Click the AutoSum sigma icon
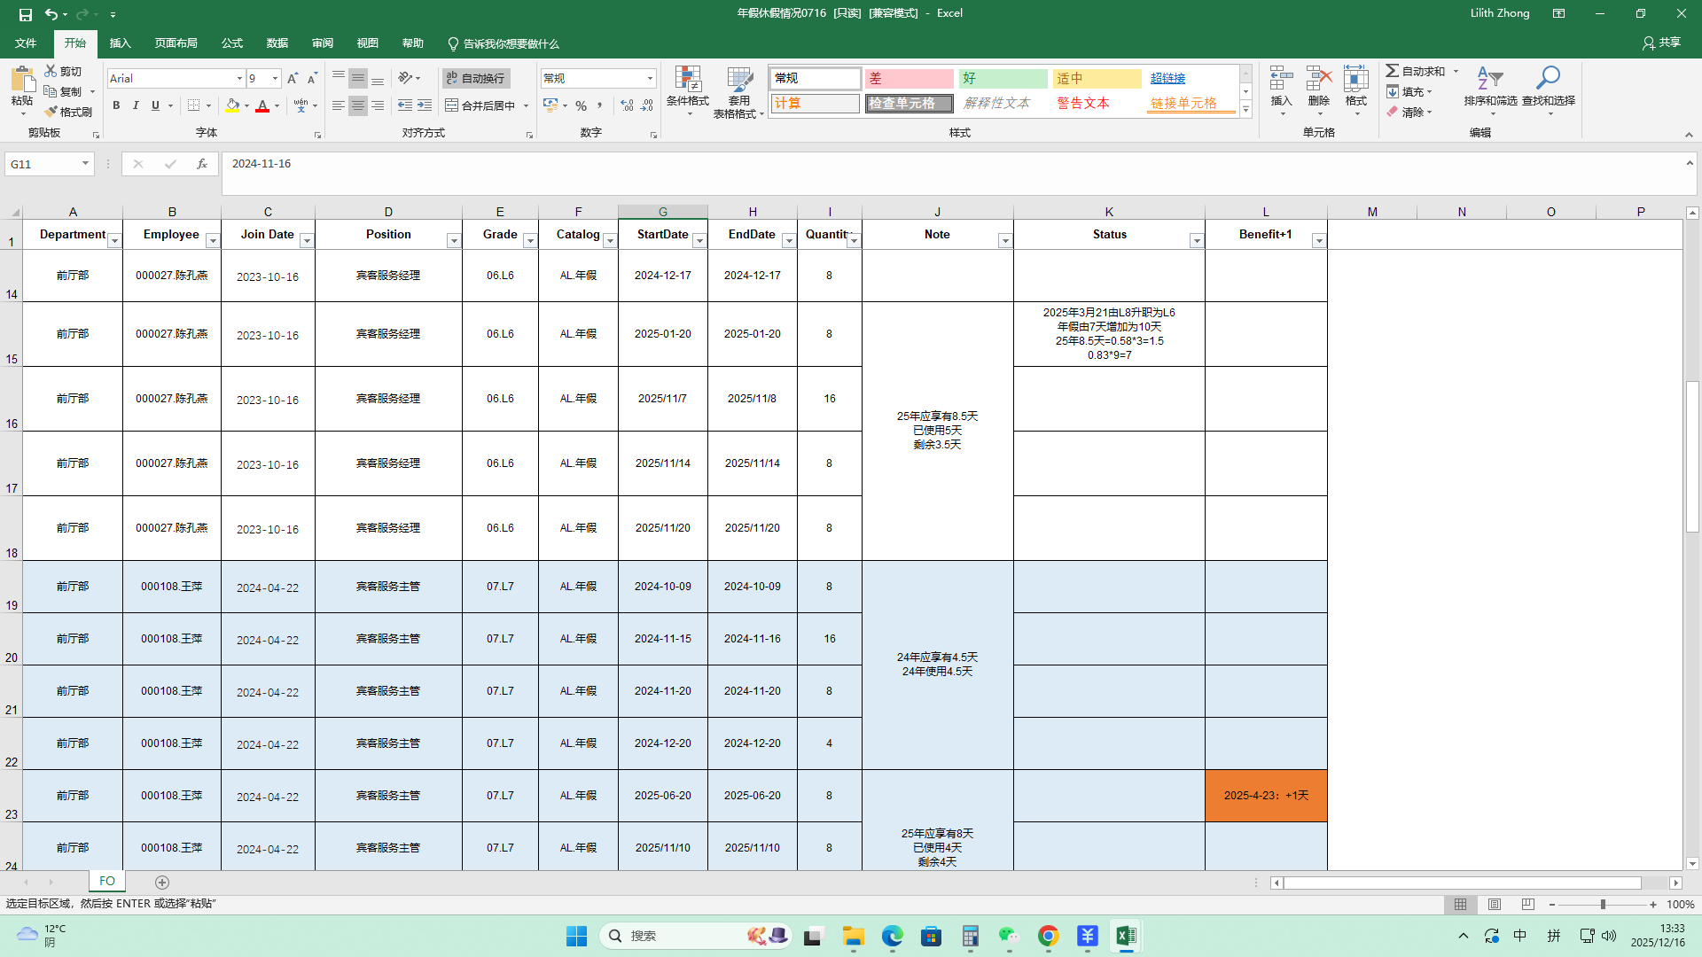 click(x=1393, y=71)
